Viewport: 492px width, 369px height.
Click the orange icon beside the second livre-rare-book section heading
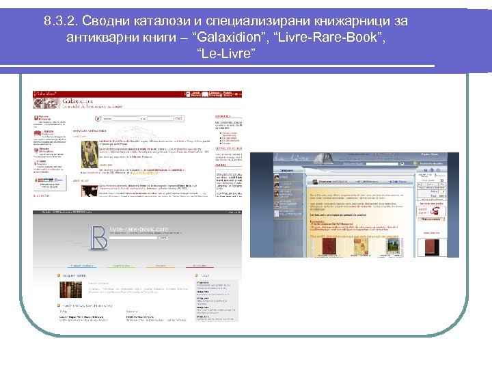point(59,305)
